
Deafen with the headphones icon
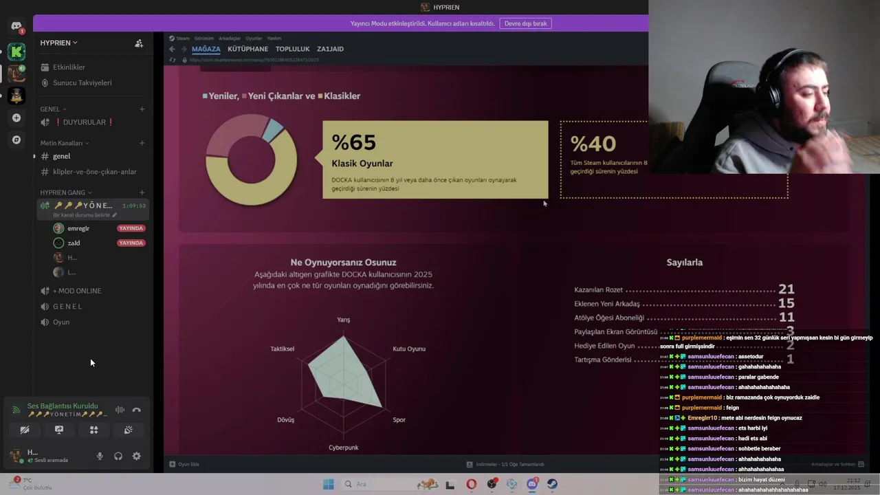pos(118,456)
